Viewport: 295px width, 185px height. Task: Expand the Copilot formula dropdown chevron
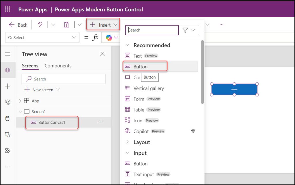coord(116,38)
